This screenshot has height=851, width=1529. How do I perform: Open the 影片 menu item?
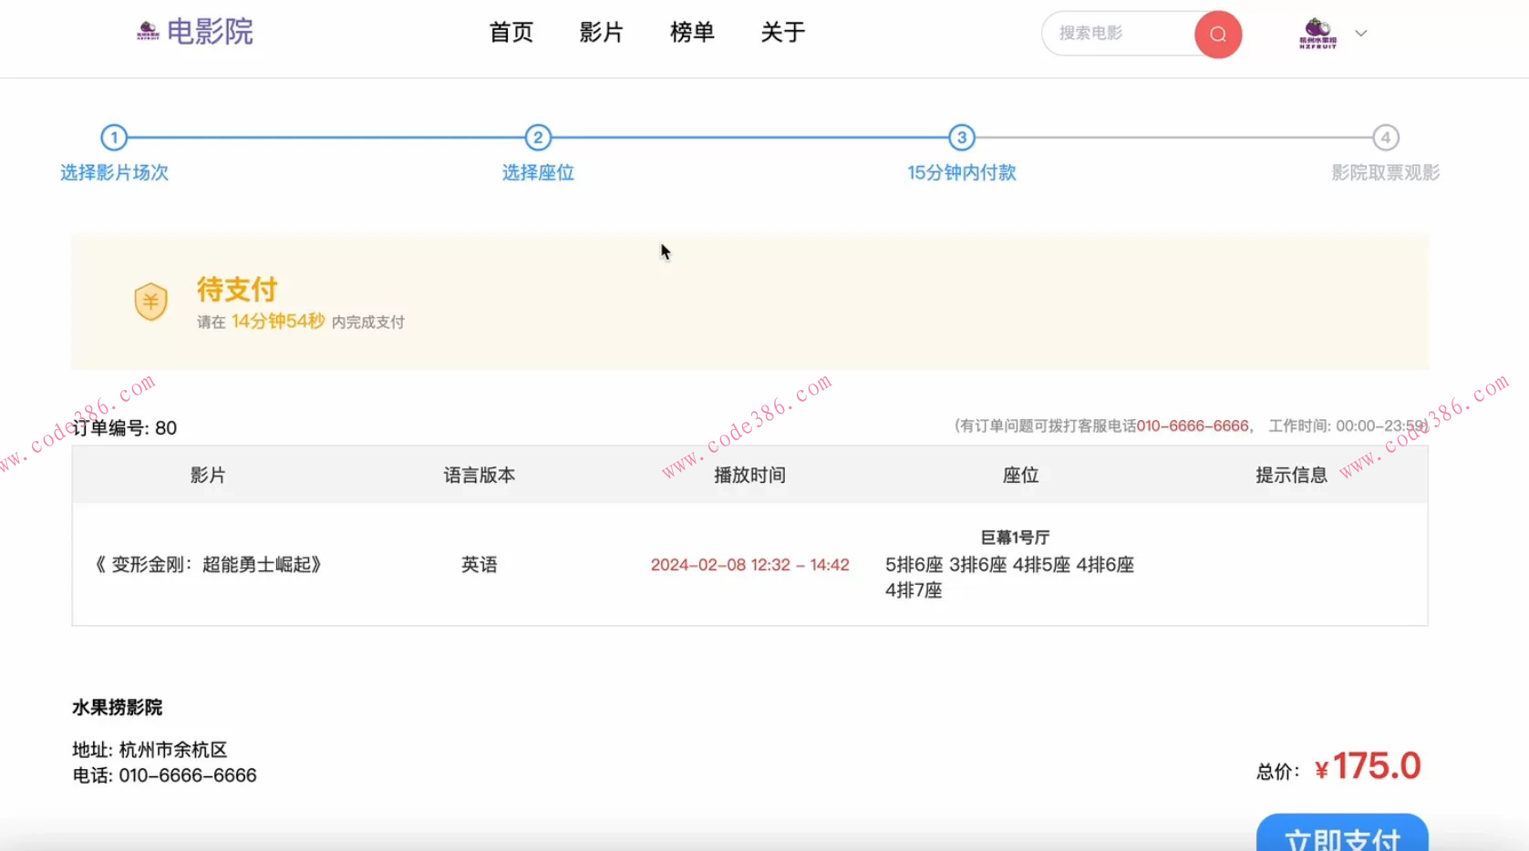click(601, 33)
